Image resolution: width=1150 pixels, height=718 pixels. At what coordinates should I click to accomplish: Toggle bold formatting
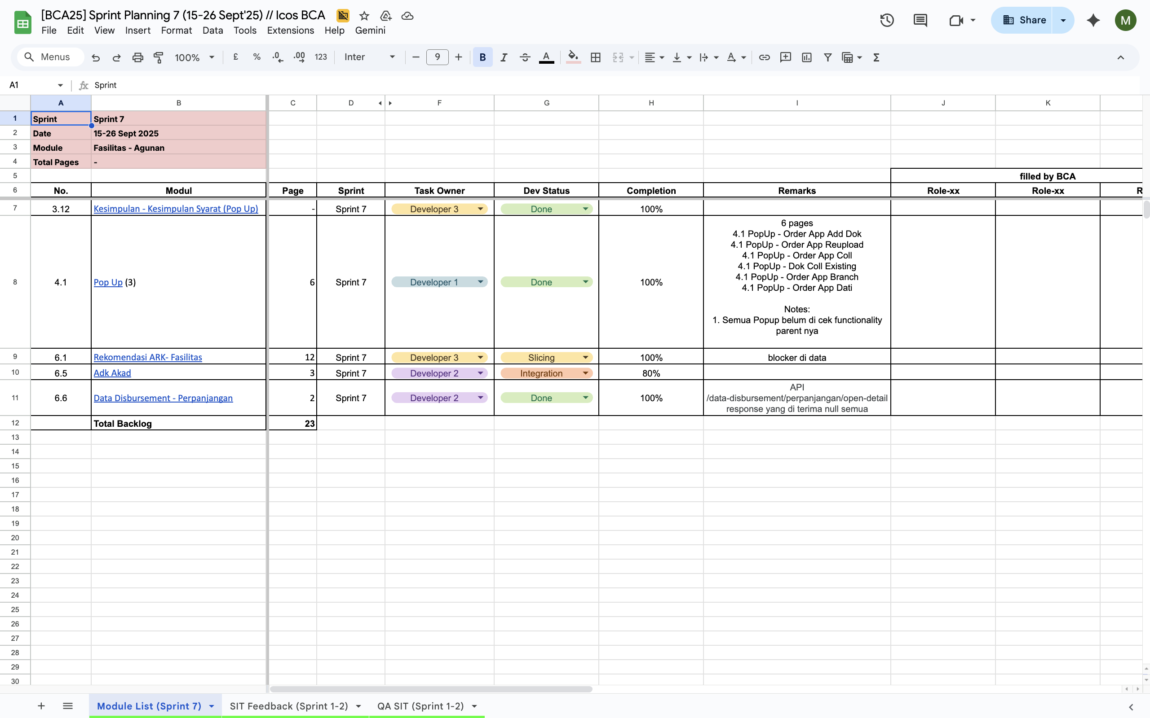[482, 57]
